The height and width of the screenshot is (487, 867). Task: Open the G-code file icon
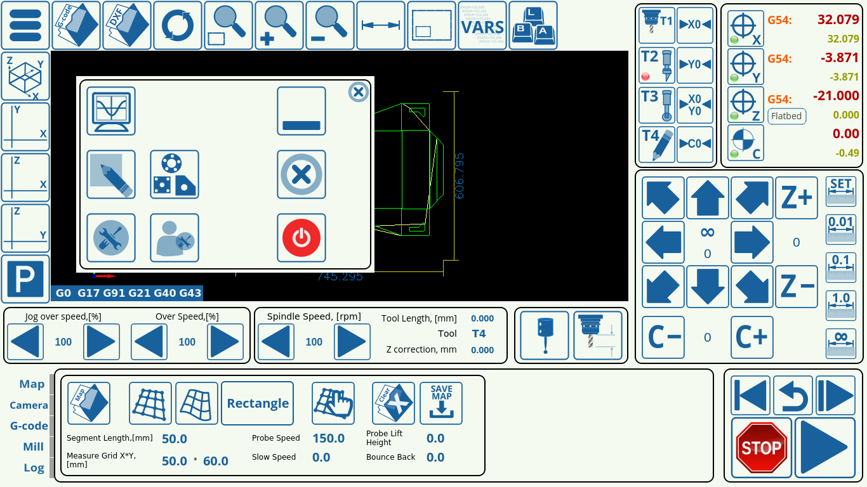[x=76, y=25]
